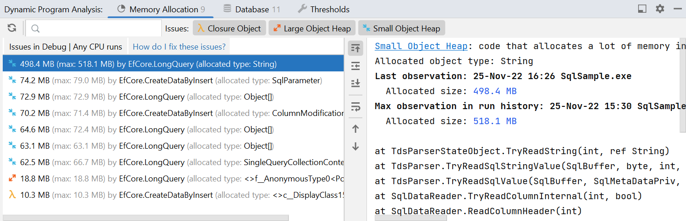Switch to the Database tab

coord(252,9)
